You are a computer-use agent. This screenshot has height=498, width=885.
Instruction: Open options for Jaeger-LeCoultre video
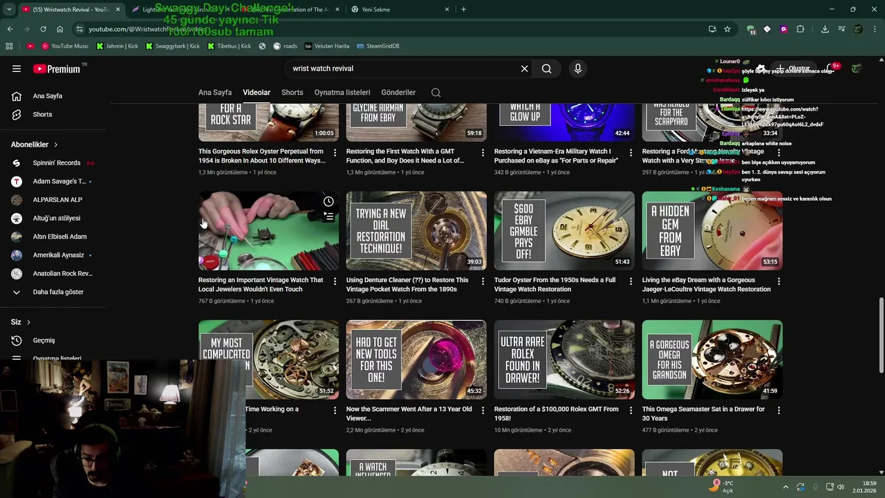tap(779, 281)
